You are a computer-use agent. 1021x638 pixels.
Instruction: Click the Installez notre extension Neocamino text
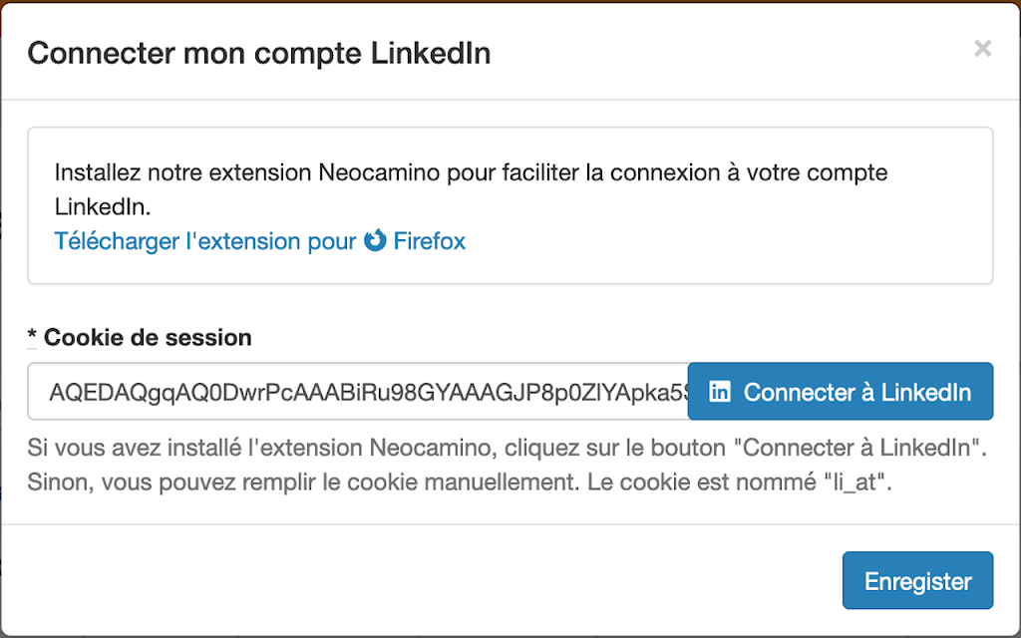(469, 172)
